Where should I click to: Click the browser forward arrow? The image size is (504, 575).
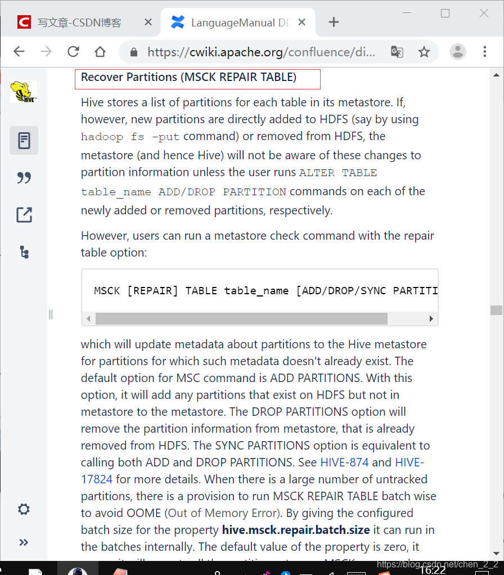46,51
